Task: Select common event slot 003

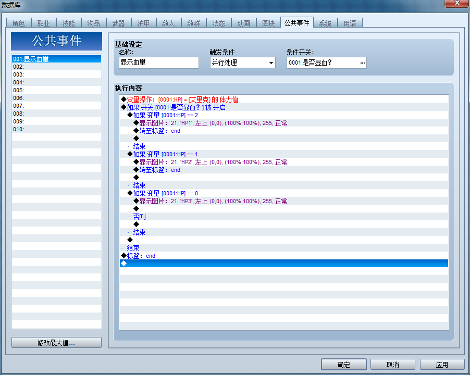Action: pyautogui.click(x=56, y=74)
